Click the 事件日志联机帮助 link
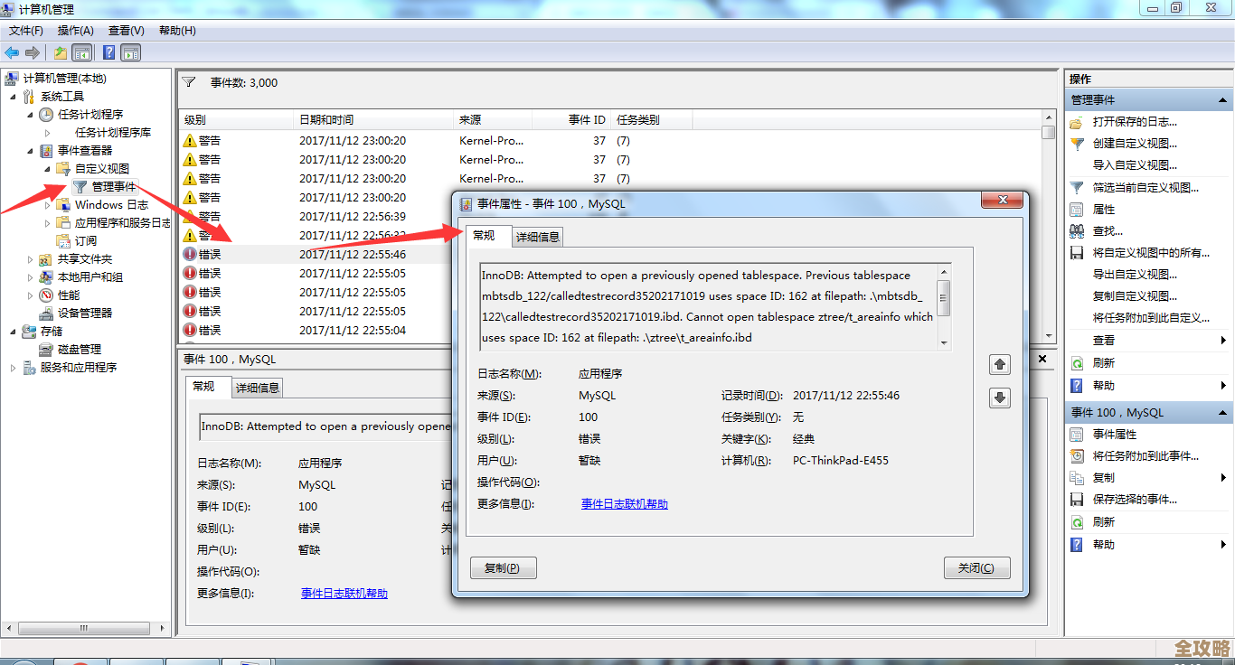 click(x=624, y=503)
